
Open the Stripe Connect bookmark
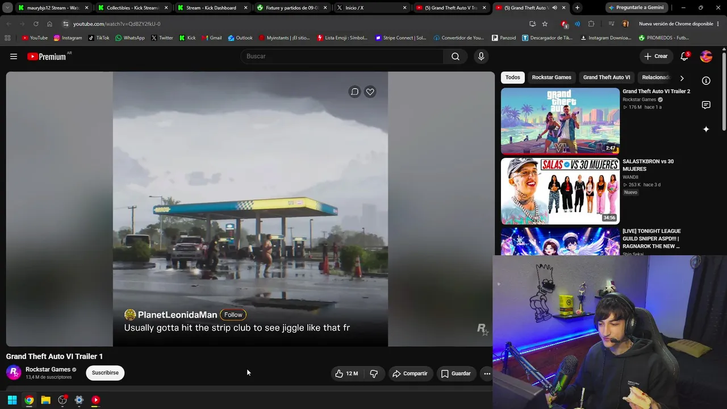[x=400, y=38]
